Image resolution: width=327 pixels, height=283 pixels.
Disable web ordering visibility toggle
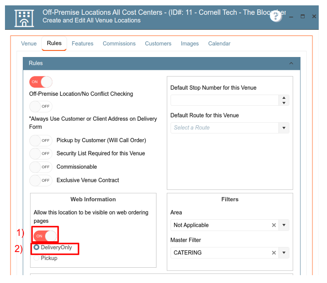pos(45,236)
